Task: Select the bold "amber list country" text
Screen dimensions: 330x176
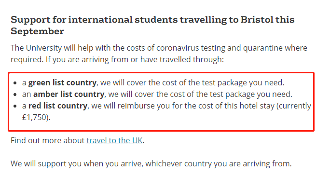Action: (69, 94)
